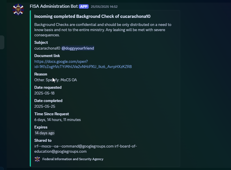Click the Date completed value 2025-05-25

tap(45, 107)
